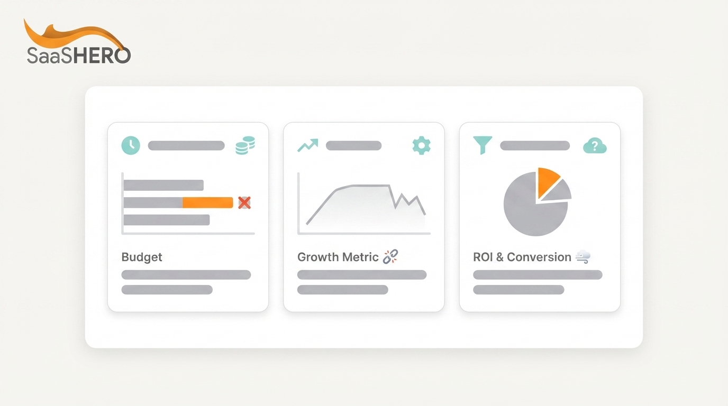Select the clock icon on Budget card
The width and height of the screenshot is (728, 406).
click(x=131, y=145)
